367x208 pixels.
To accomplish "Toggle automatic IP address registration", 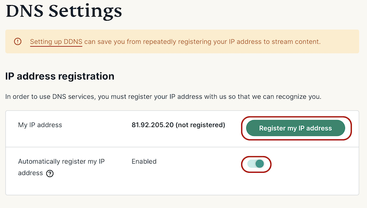I will 256,164.
